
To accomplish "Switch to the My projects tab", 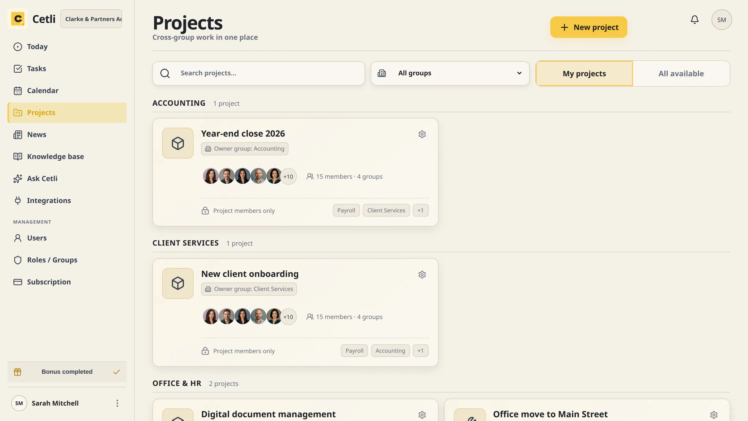I will click(584, 74).
